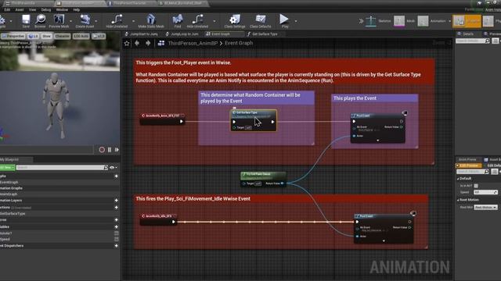501x281 pixels.
Task: Add an Event Dispatcher with plus icon
Action: click(x=117, y=246)
